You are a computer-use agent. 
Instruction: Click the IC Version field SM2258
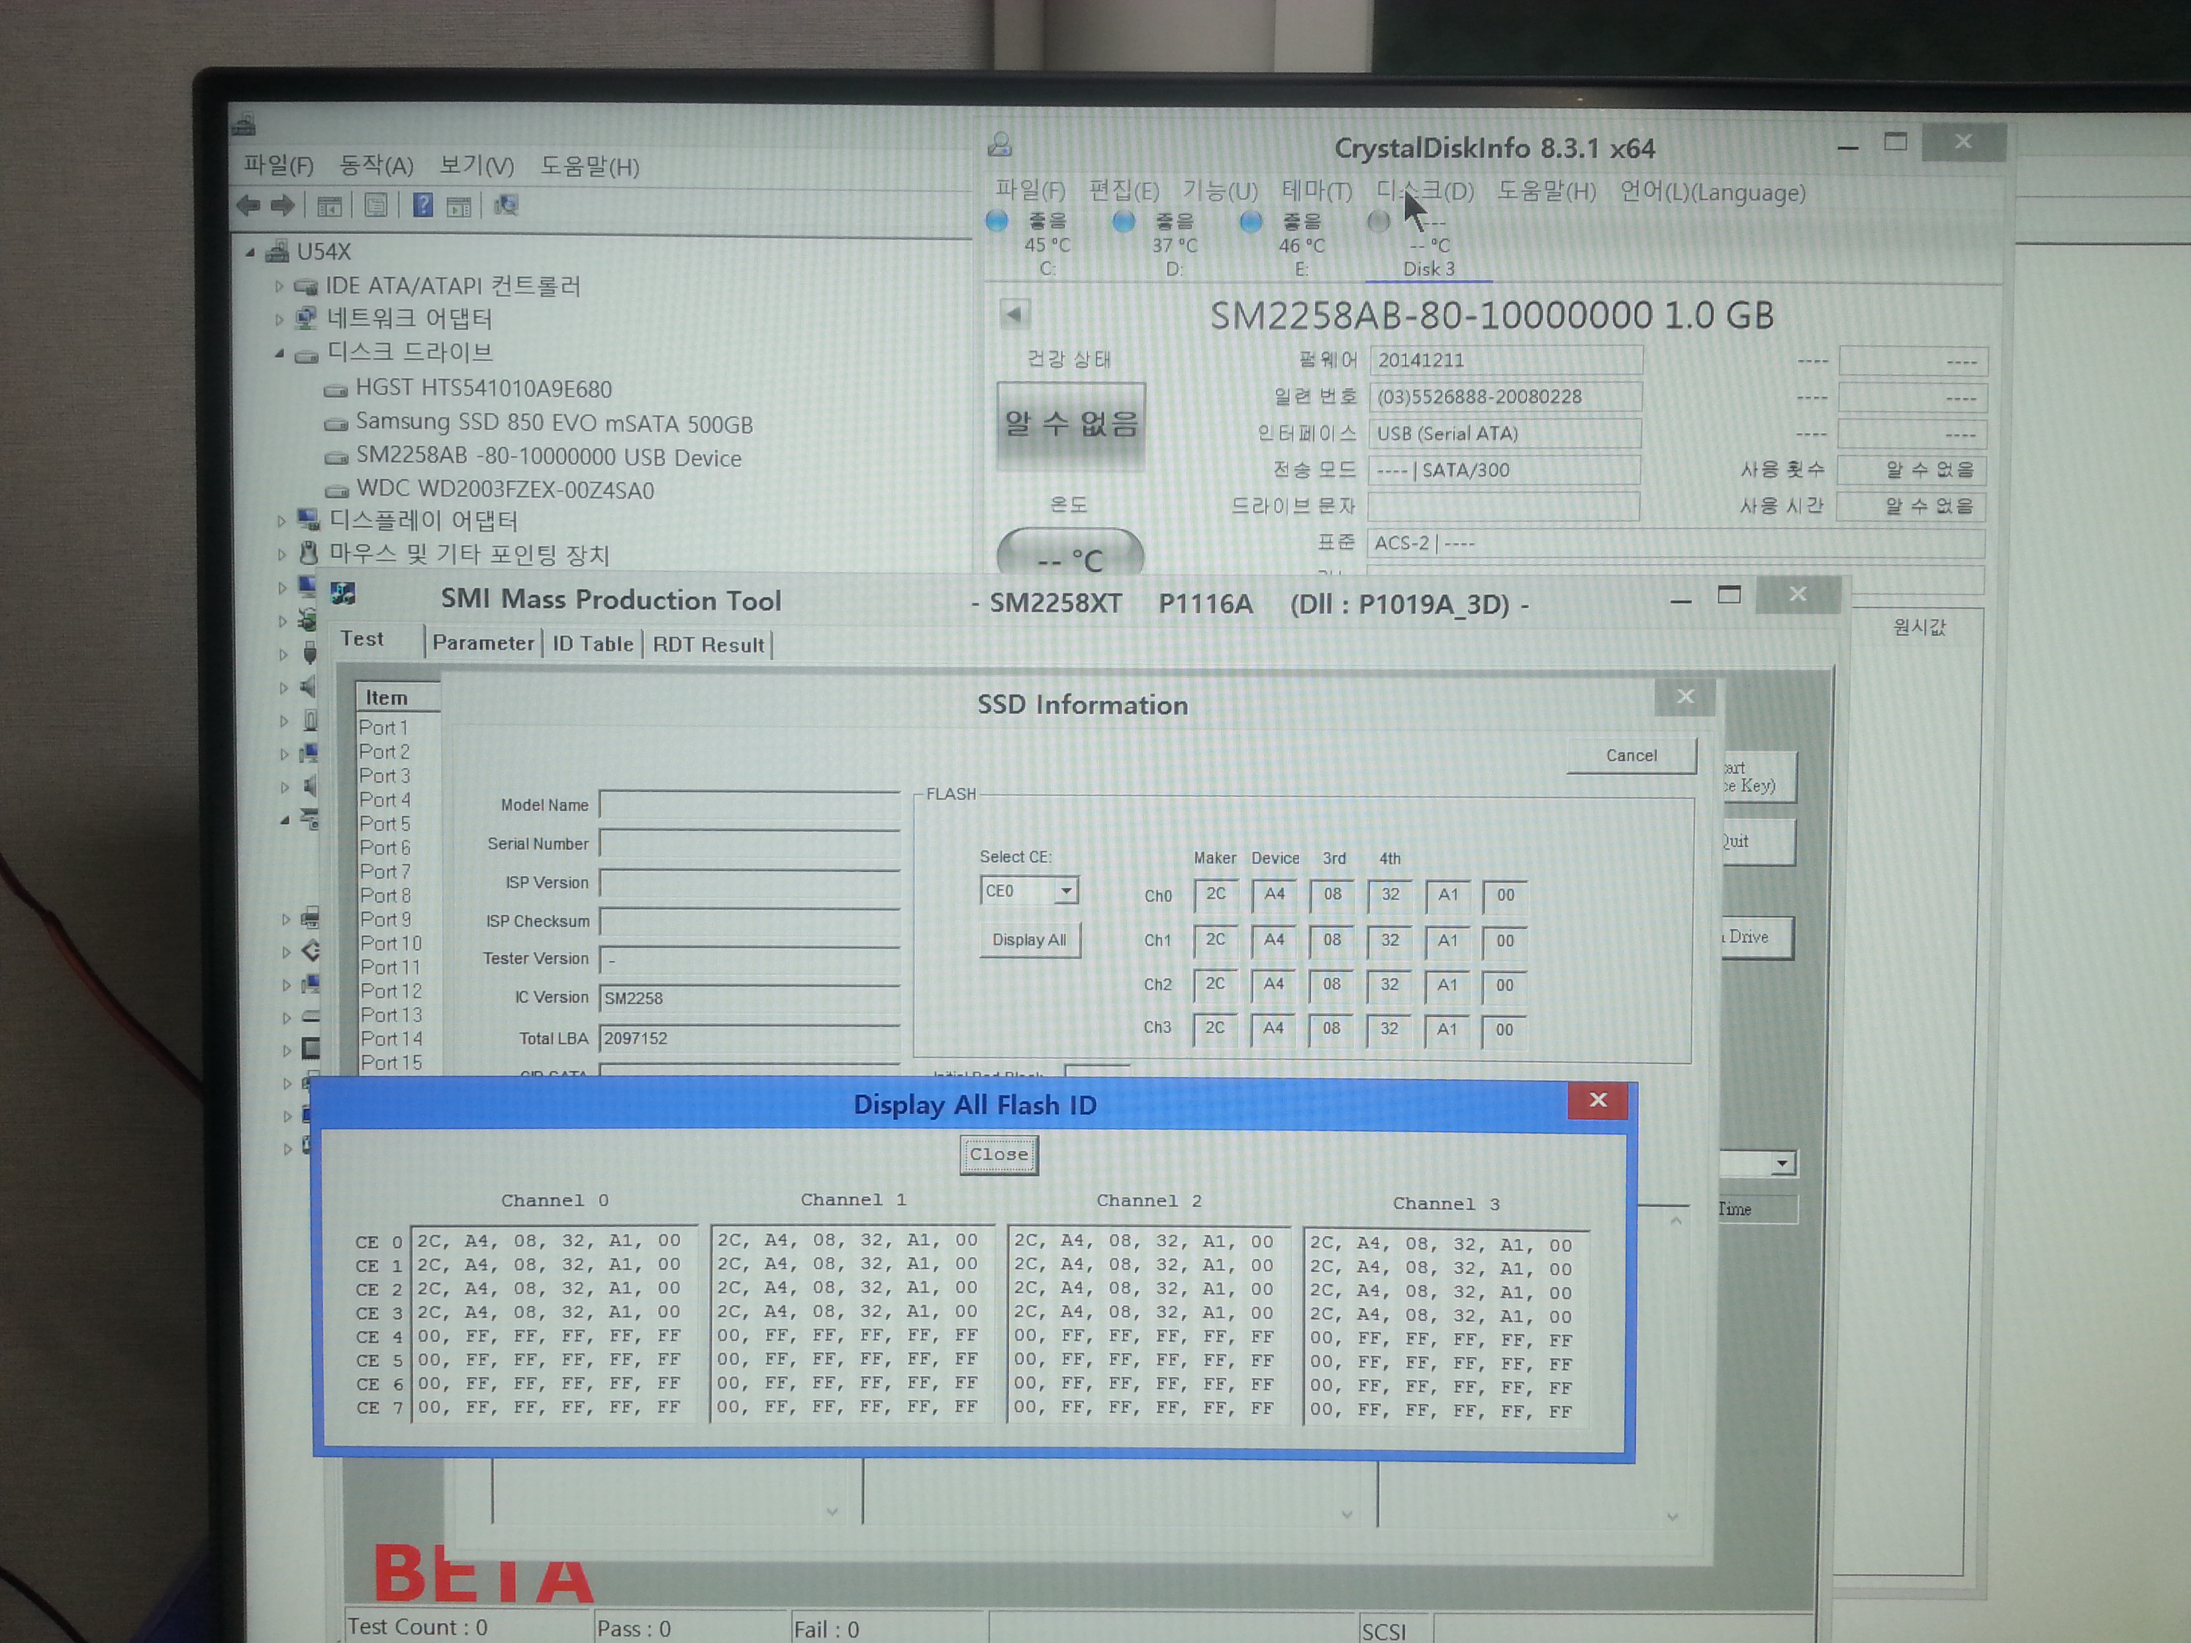(x=750, y=998)
